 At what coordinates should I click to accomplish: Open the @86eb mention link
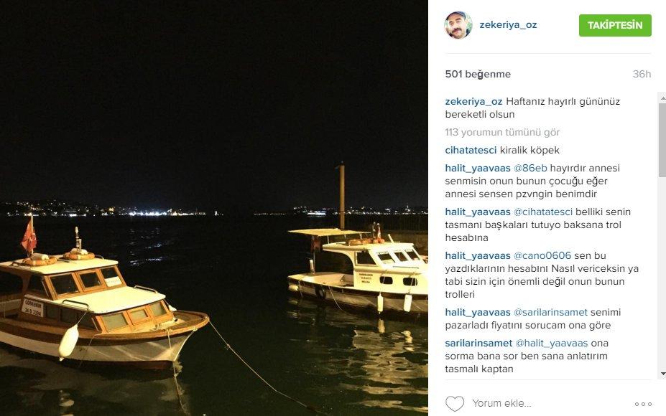tap(530, 169)
